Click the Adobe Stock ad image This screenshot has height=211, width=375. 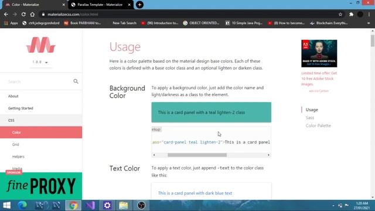click(319, 53)
